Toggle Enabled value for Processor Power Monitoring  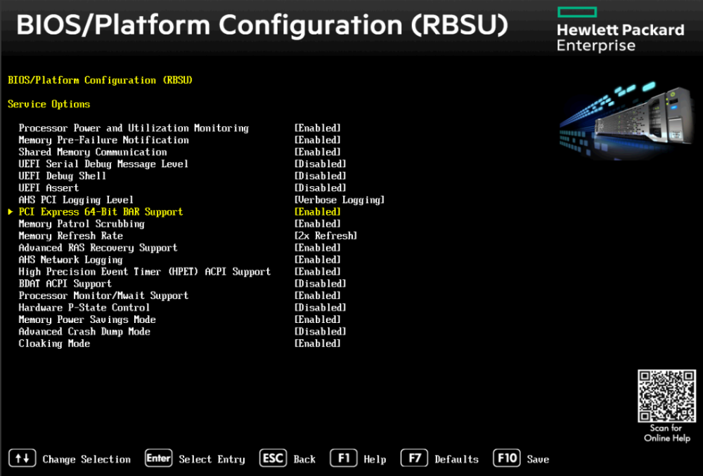318,128
